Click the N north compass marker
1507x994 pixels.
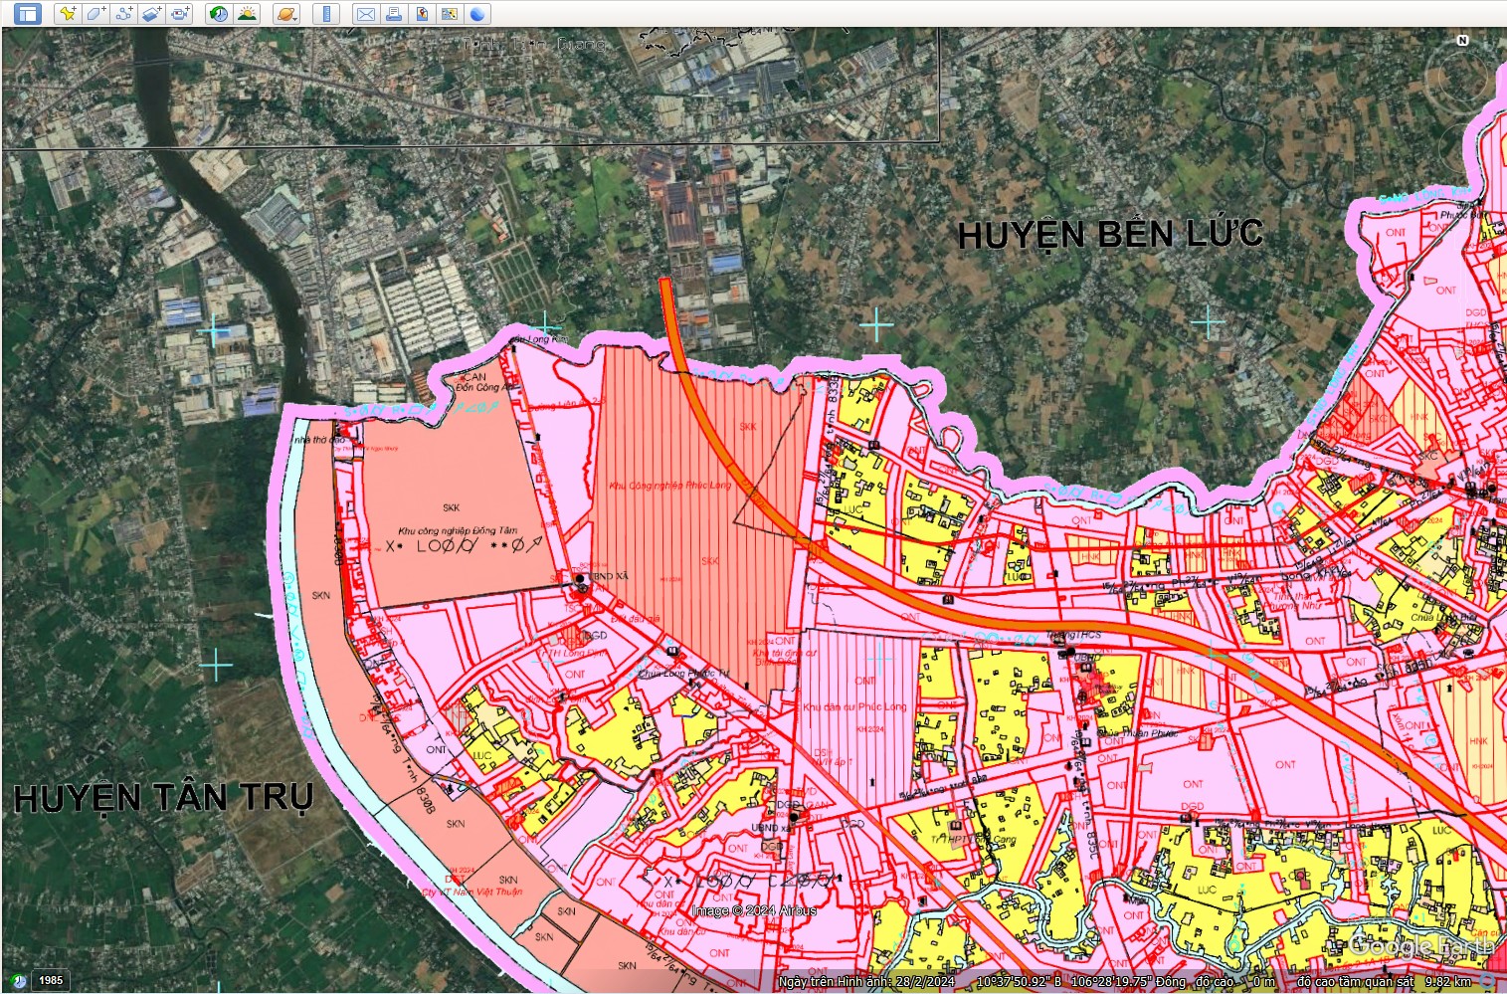(x=1462, y=41)
